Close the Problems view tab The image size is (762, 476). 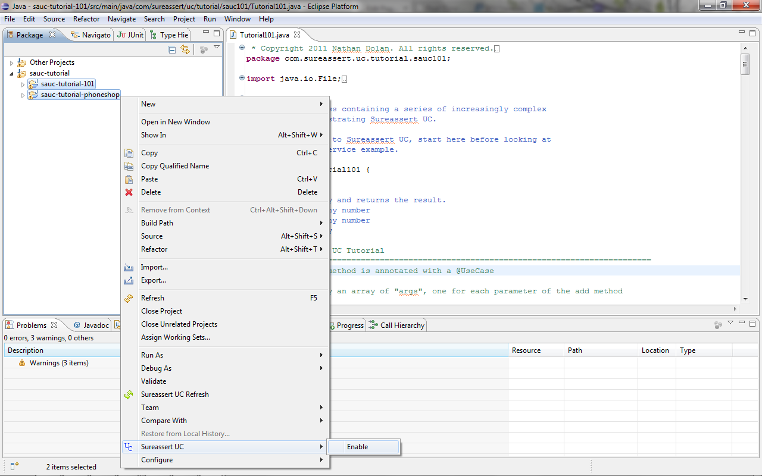54,325
